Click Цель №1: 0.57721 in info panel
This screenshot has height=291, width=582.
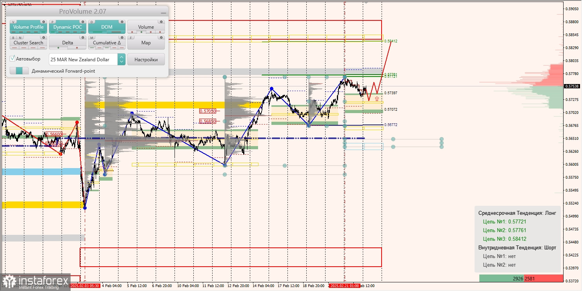click(x=504, y=221)
